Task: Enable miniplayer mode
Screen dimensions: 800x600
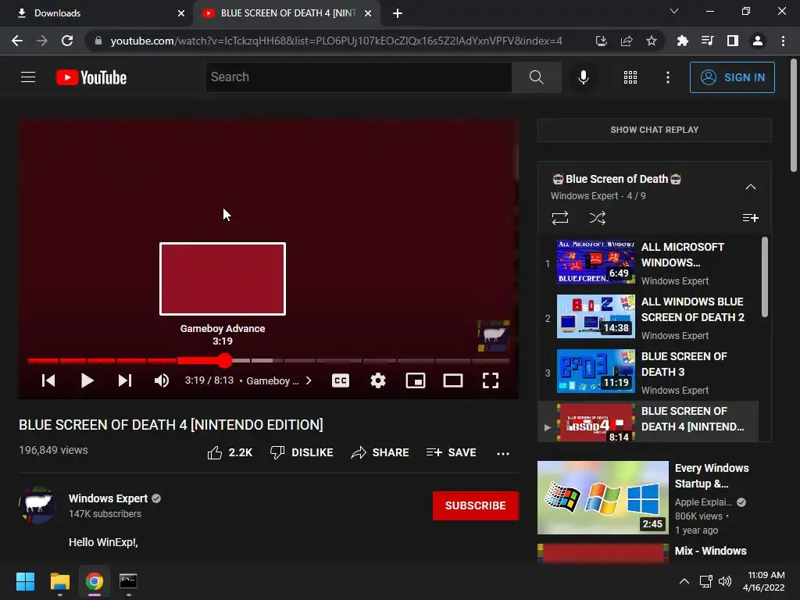Action: tap(416, 380)
